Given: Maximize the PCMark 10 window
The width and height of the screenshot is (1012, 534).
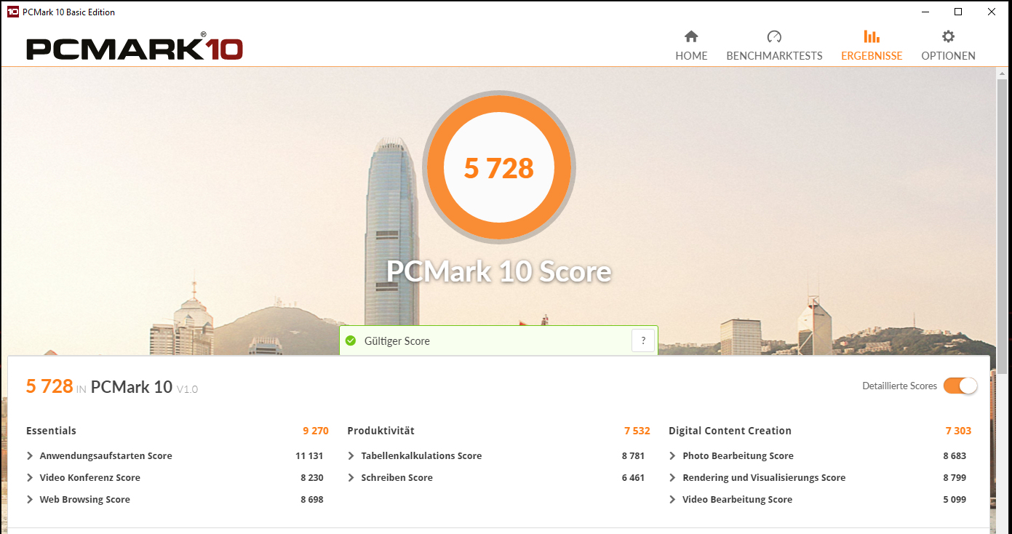Looking at the screenshot, I should [958, 12].
